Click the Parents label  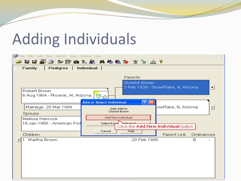pos(132,77)
